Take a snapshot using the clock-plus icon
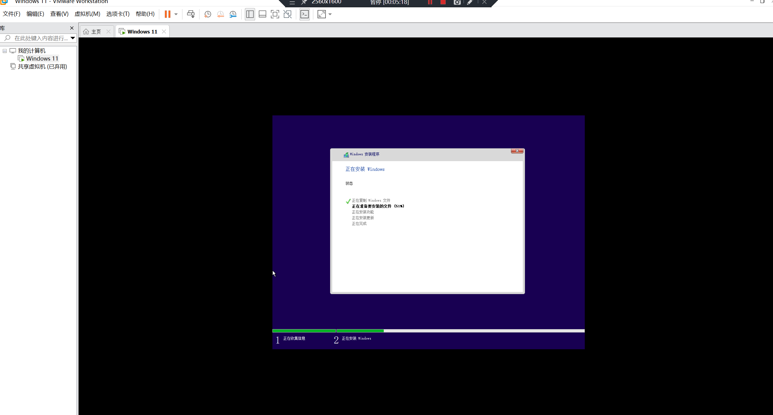 (x=208, y=14)
